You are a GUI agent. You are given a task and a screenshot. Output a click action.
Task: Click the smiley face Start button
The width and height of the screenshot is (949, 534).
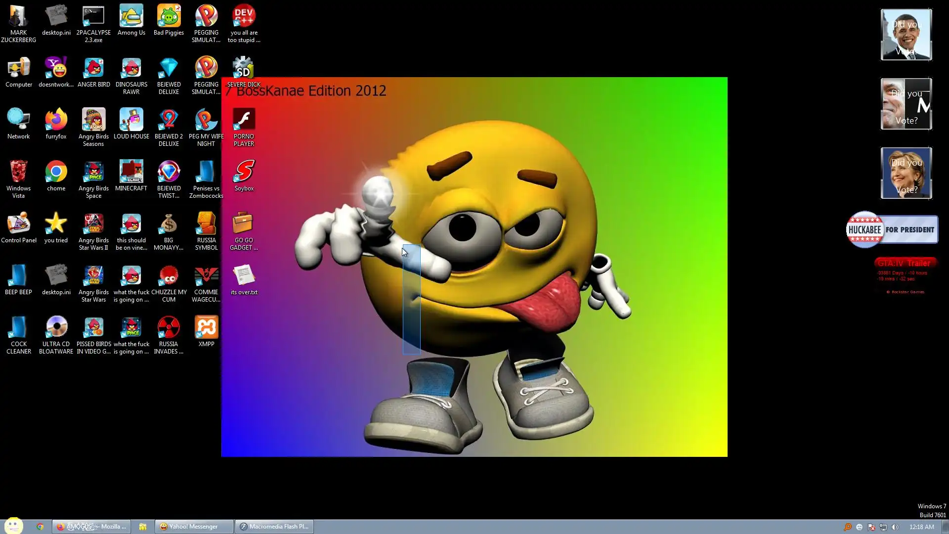tap(13, 525)
